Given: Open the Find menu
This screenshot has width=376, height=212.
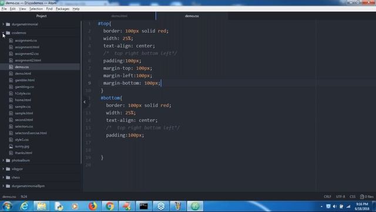Looking at the screenshot, I should [49, 9].
